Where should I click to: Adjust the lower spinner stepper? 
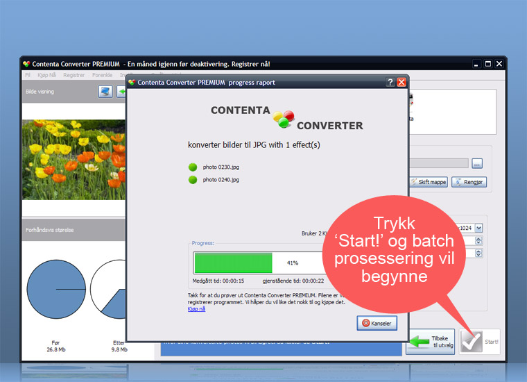[x=478, y=253]
